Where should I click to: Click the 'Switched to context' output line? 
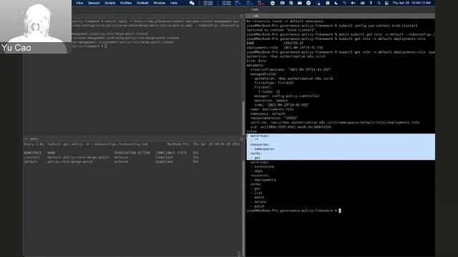click(x=281, y=30)
